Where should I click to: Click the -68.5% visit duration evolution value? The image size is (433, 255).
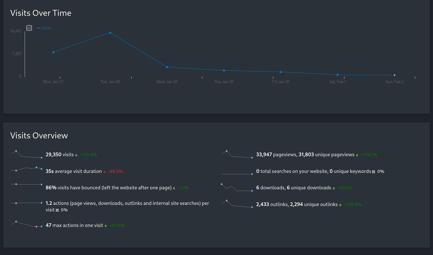click(115, 172)
